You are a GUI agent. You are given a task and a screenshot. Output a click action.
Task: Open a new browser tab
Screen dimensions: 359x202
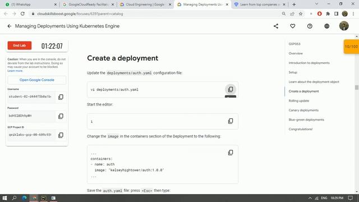[294, 4]
